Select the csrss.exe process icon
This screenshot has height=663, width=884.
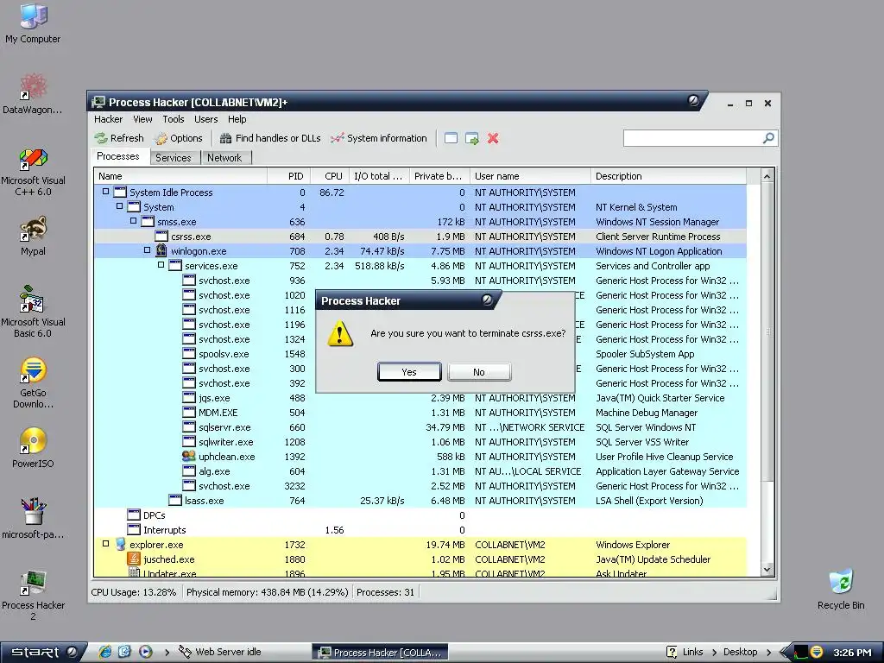click(x=161, y=237)
